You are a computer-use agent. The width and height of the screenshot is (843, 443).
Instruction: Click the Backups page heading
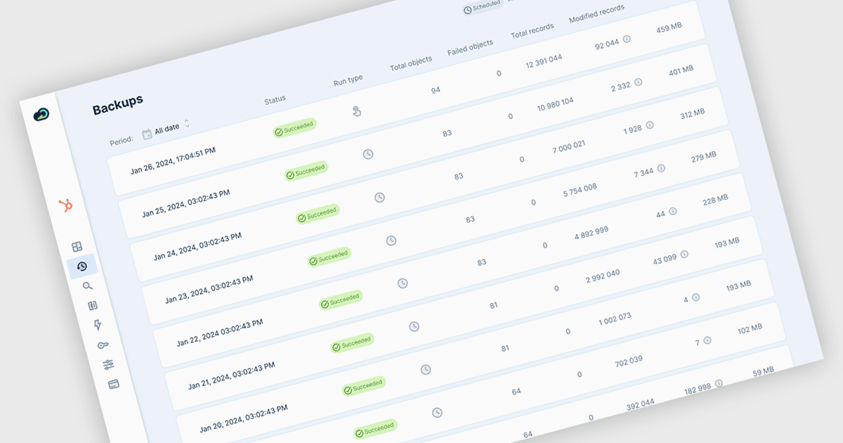click(118, 105)
